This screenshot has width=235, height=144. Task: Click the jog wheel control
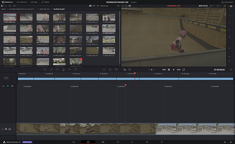151,69
